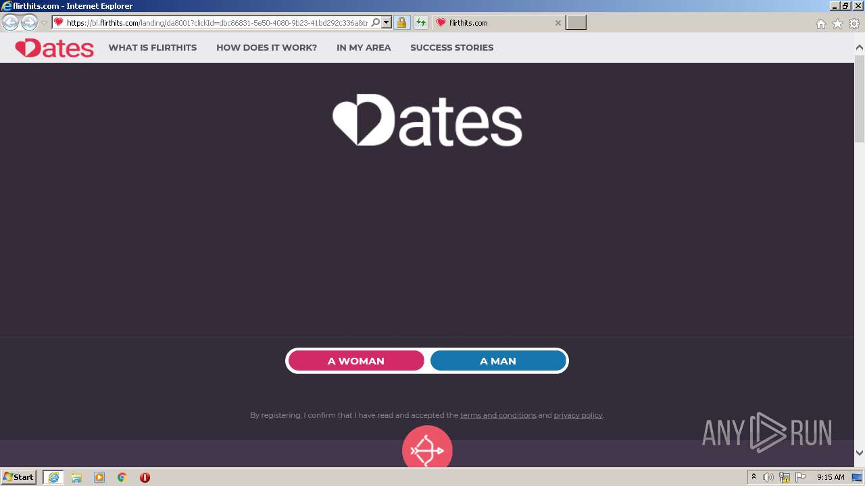The height and width of the screenshot is (486, 865).
Task: Click the 9:15 AM clock
Action: (831, 477)
